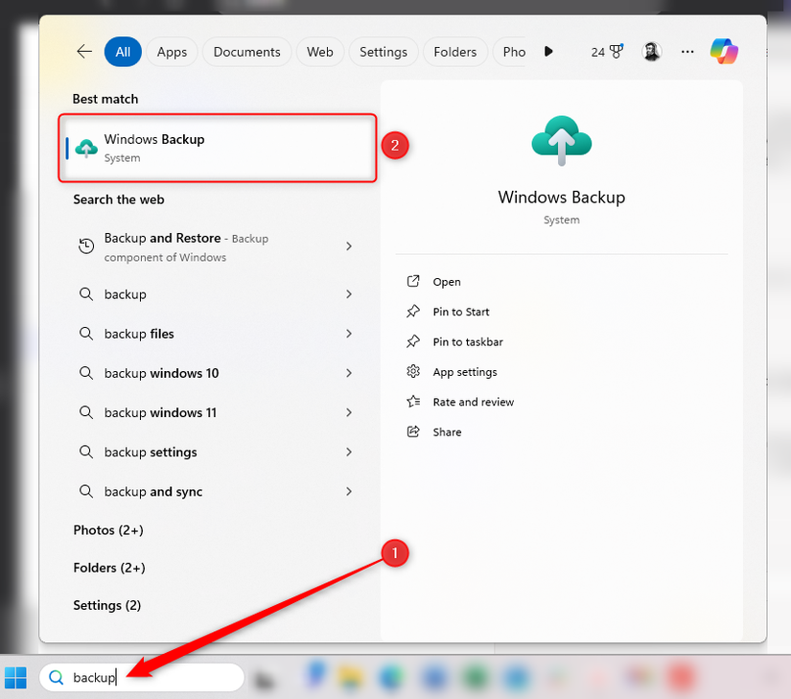Expand the 'backup windows 11' suggestion arrow
This screenshot has width=791, height=699.
point(349,412)
